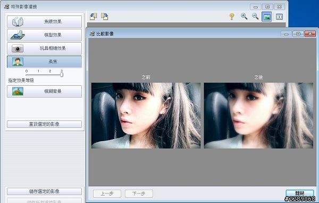Open help with the question mark icon
319x203 pixels.
(231, 17)
